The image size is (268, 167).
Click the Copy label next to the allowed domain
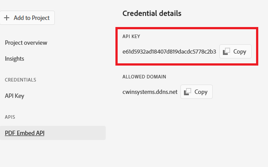[x=201, y=92]
